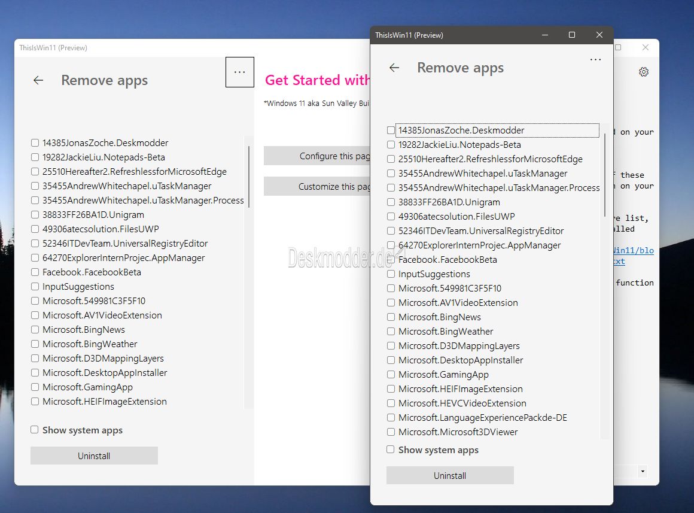The image size is (694, 513).
Task: Open the boxed three-dot menu in the back window
Action: (239, 72)
